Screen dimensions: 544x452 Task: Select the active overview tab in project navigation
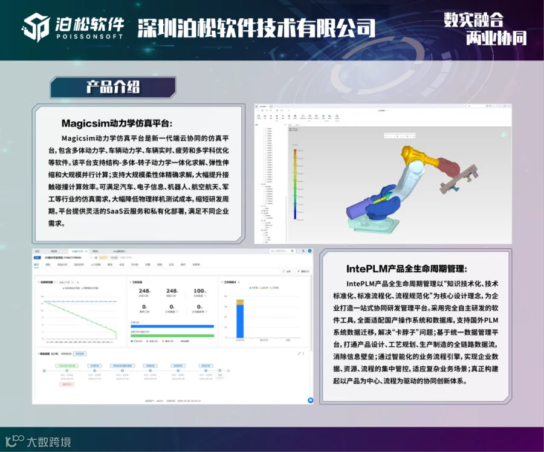pos(36,265)
